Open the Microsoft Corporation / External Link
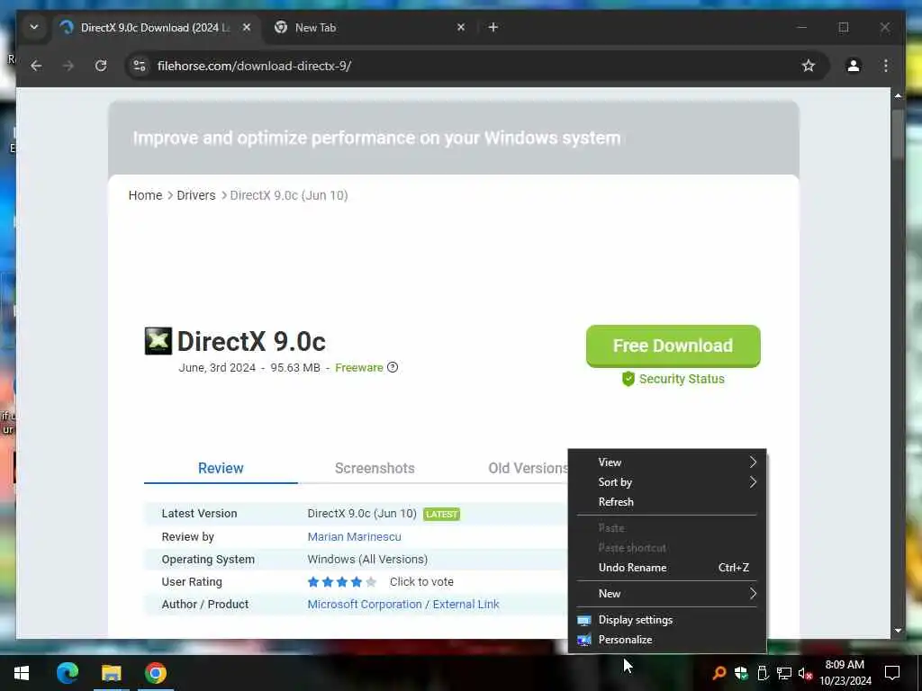The height and width of the screenshot is (691, 922). pyautogui.click(x=402, y=604)
